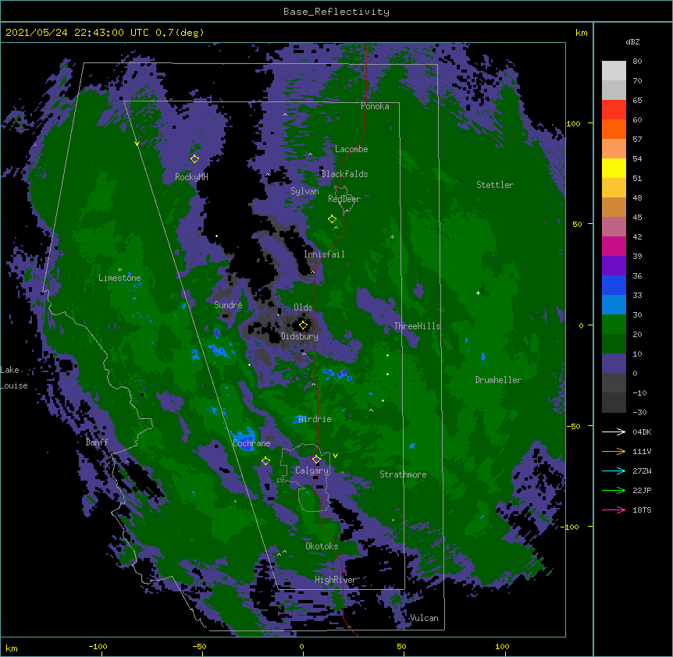Click the magenta 18TS arrow in the legend

click(614, 510)
